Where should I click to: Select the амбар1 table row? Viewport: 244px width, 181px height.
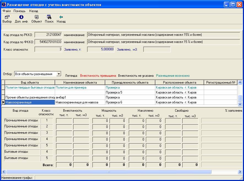(80, 97)
